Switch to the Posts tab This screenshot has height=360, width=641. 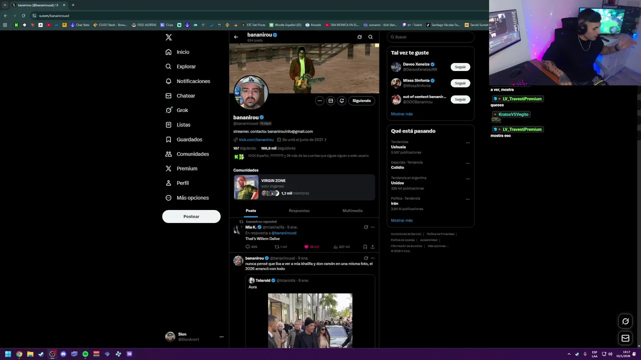point(251,211)
